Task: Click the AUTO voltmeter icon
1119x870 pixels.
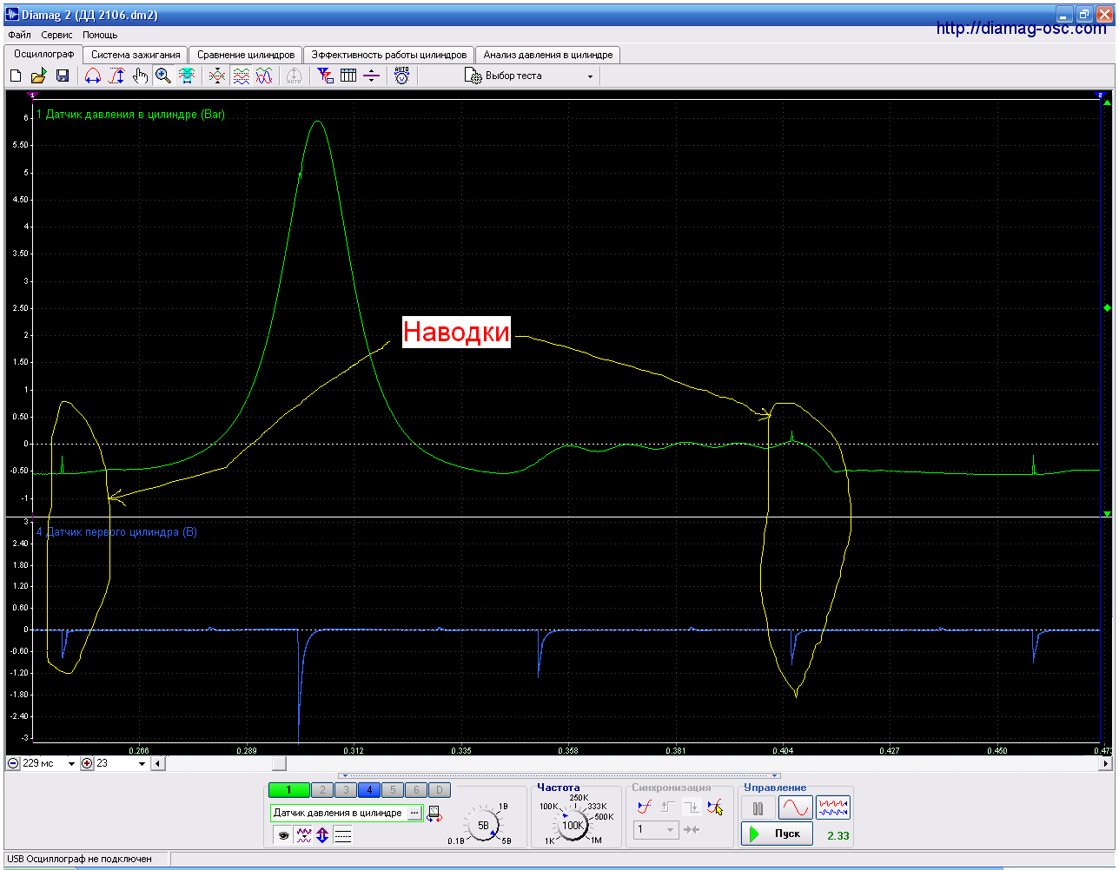Action: (x=401, y=76)
